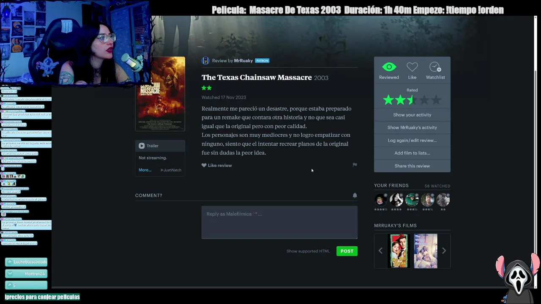
Task: Open second poster in MrRuaky's films
Action: [425, 251]
